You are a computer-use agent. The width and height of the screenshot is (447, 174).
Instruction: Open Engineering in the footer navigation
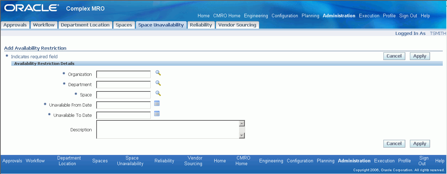[271, 161]
